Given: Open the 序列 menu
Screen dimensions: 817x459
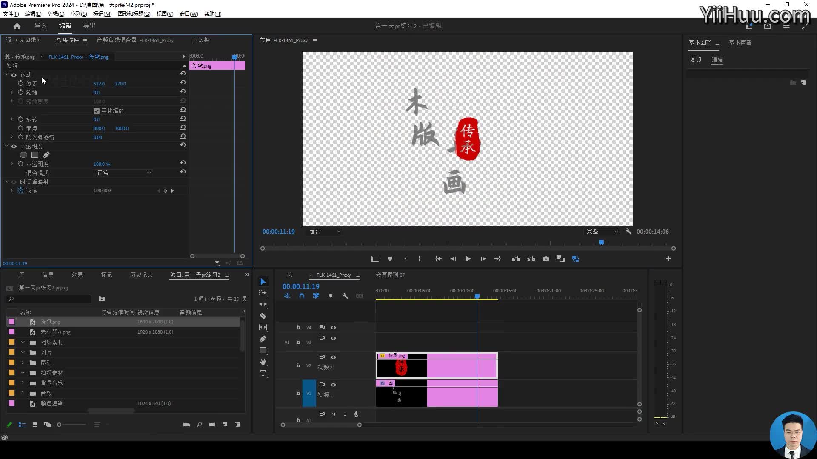Looking at the screenshot, I should click(79, 14).
